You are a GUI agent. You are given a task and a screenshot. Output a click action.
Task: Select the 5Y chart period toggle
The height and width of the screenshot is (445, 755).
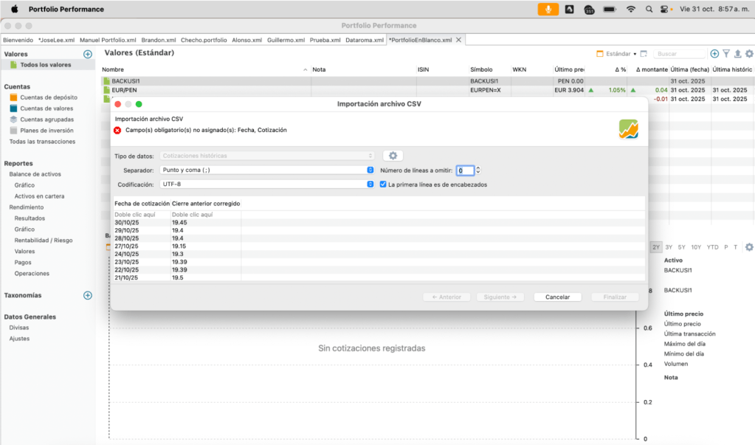tap(682, 247)
